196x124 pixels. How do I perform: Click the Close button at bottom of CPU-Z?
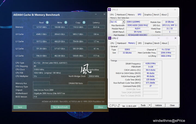click(172, 105)
